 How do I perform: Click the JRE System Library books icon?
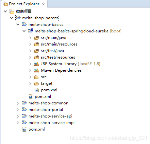point(37,64)
